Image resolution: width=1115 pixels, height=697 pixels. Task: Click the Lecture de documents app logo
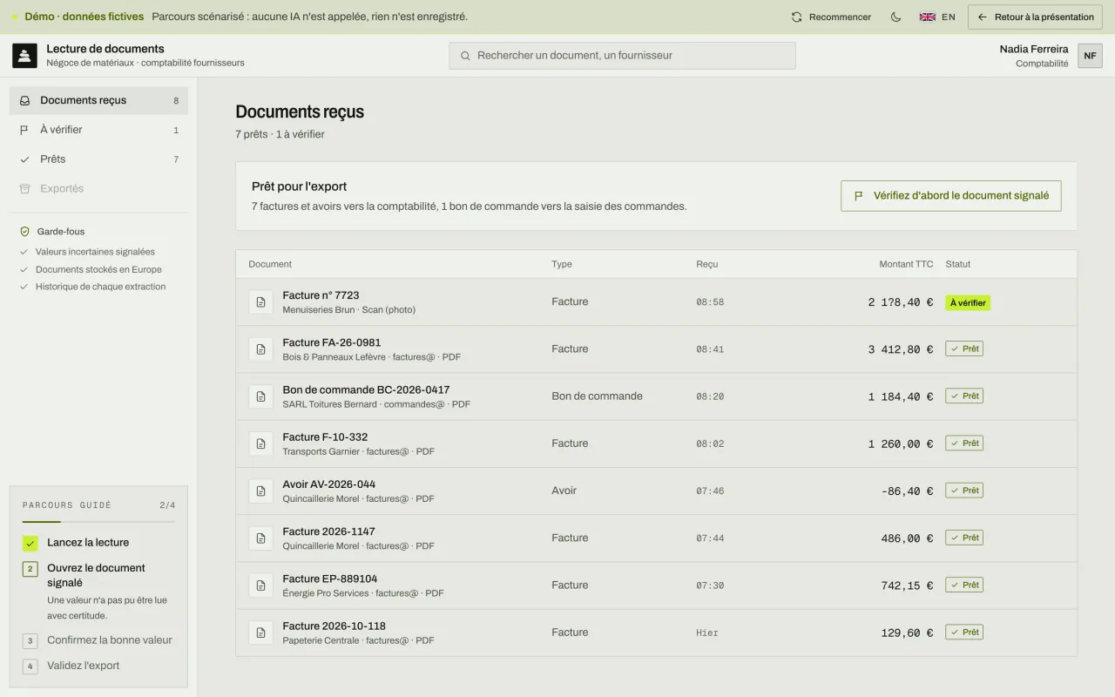pyautogui.click(x=24, y=56)
